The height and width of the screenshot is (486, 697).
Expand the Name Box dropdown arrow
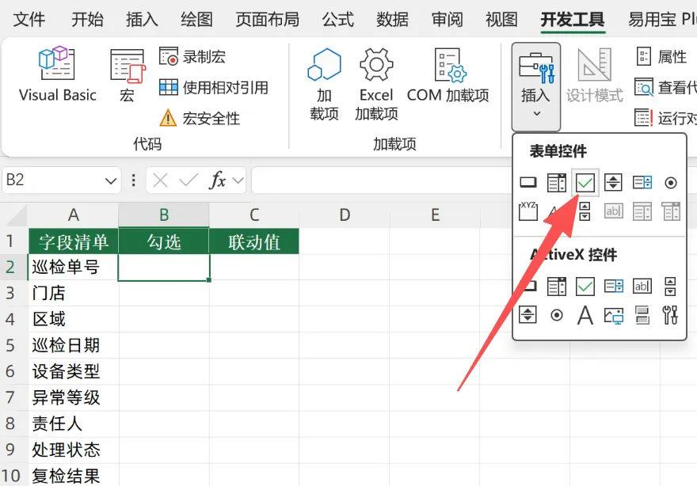click(111, 180)
